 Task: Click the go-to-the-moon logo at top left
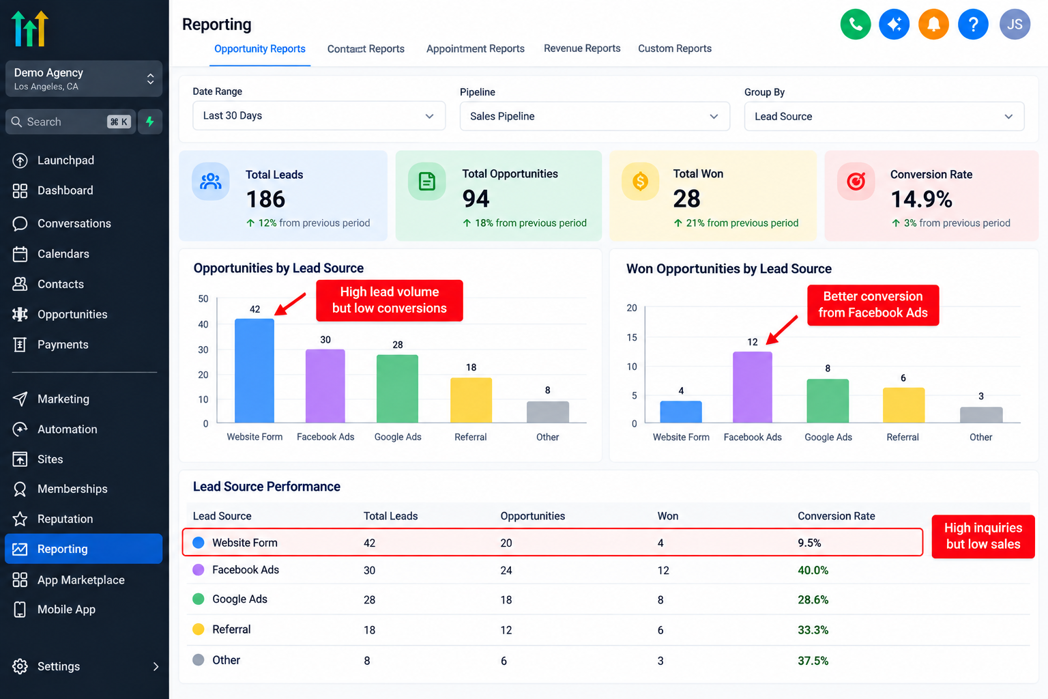pyautogui.click(x=30, y=29)
